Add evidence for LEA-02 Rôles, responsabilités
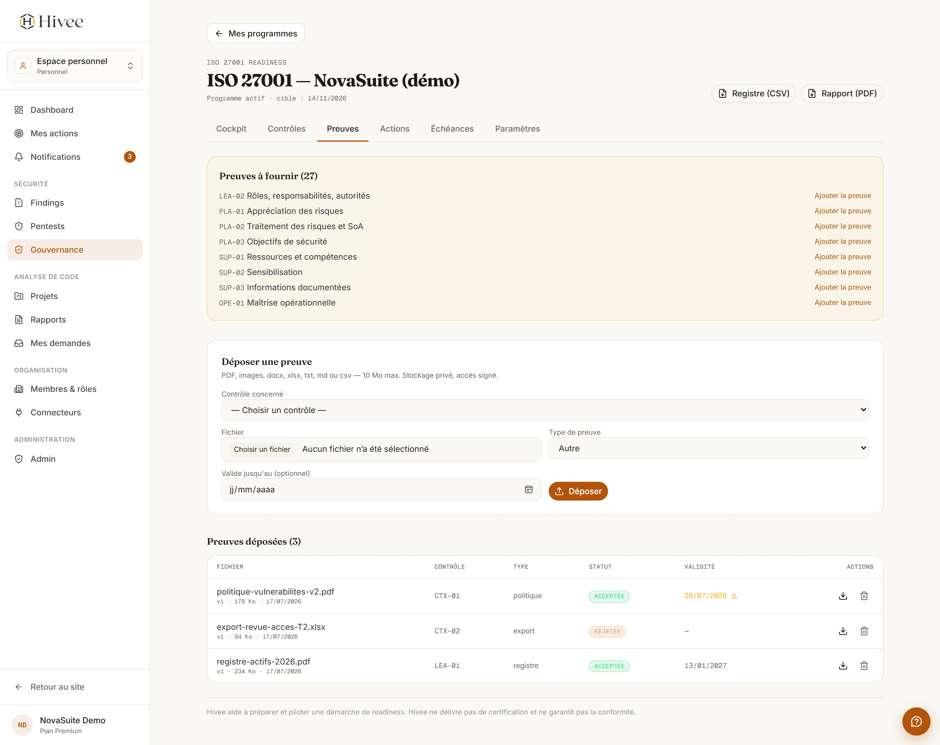Screen dimensions: 940x745 (x=842, y=196)
